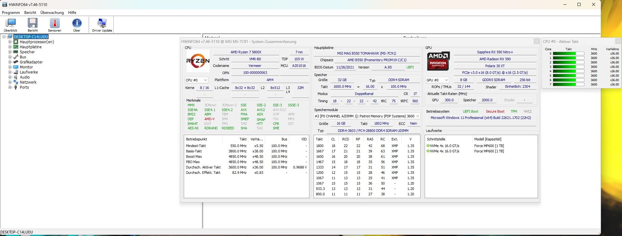Close the CPU #0 Aktiver Takt window
The width and height of the screenshot is (622, 236).
coord(618,41)
